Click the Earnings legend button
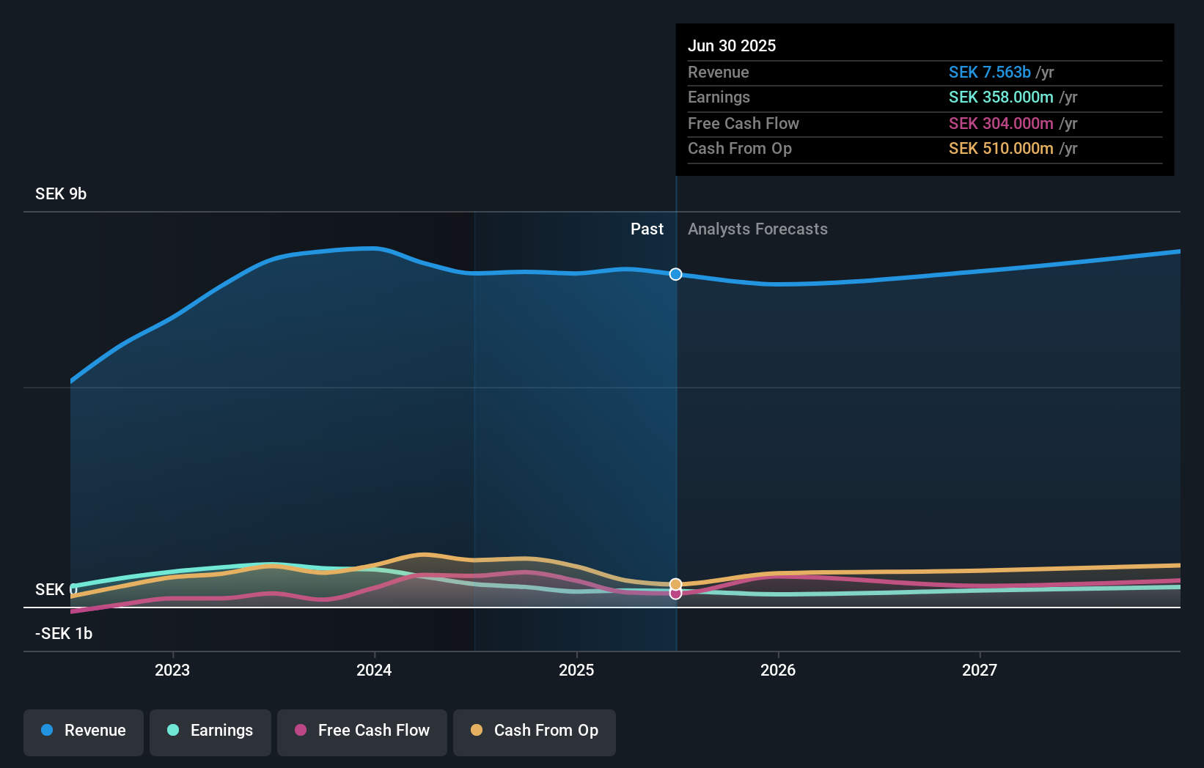This screenshot has width=1204, height=768. click(210, 732)
